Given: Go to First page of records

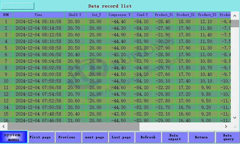Looking at the screenshot, I should [x=40, y=137].
